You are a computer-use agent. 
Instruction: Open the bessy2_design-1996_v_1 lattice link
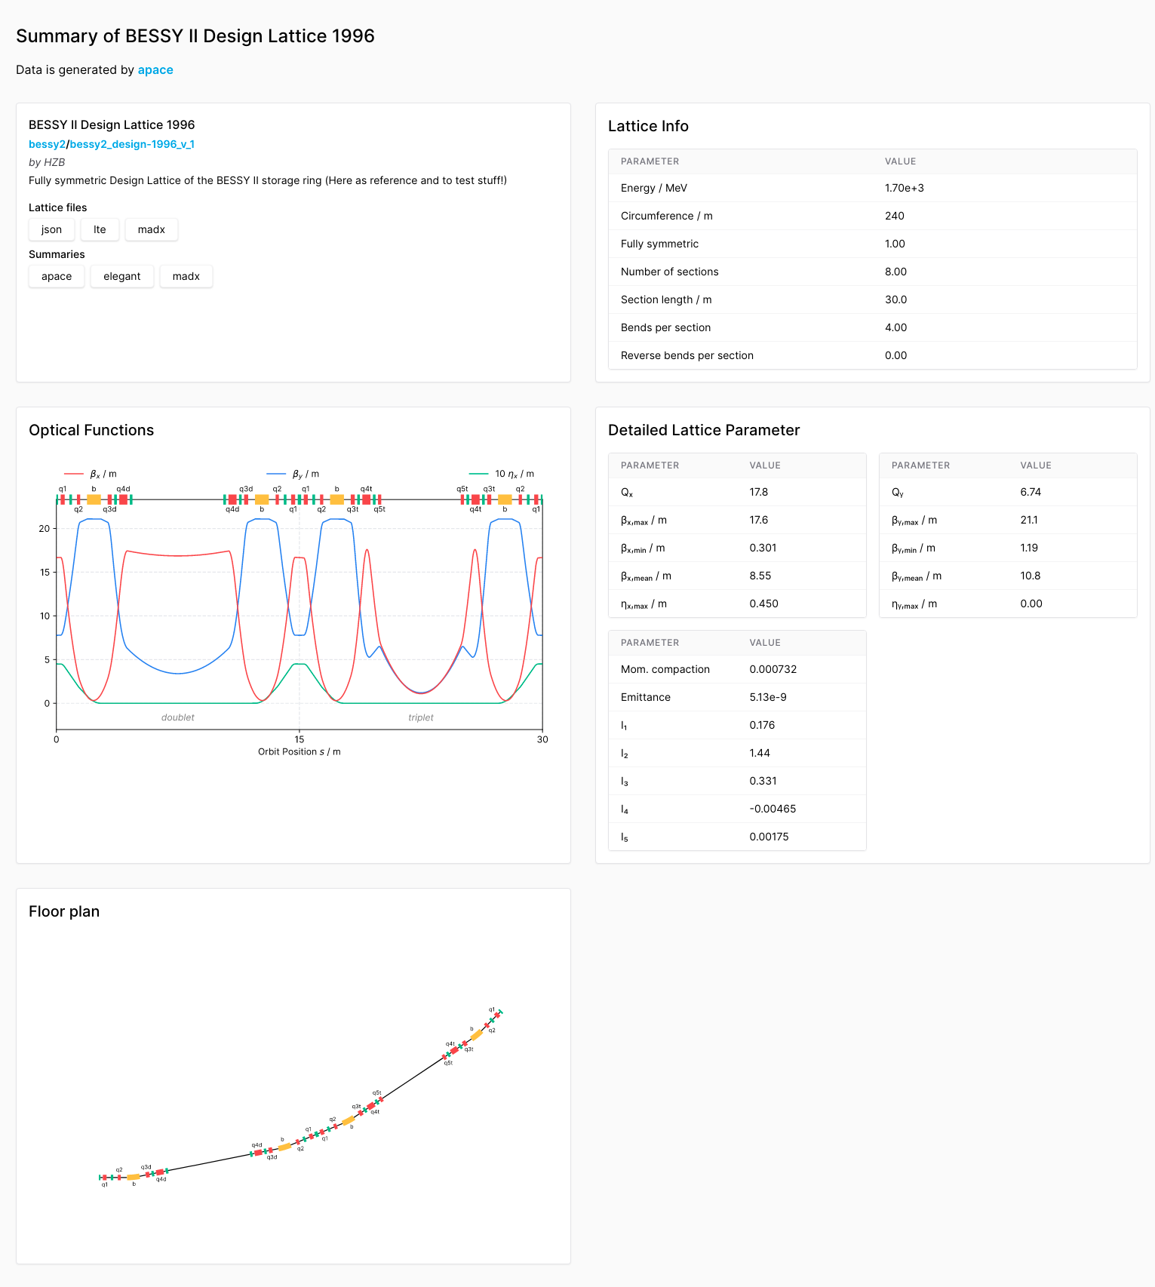click(132, 144)
